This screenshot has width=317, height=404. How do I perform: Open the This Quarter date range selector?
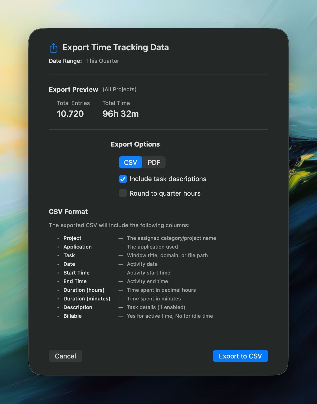(102, 61)
